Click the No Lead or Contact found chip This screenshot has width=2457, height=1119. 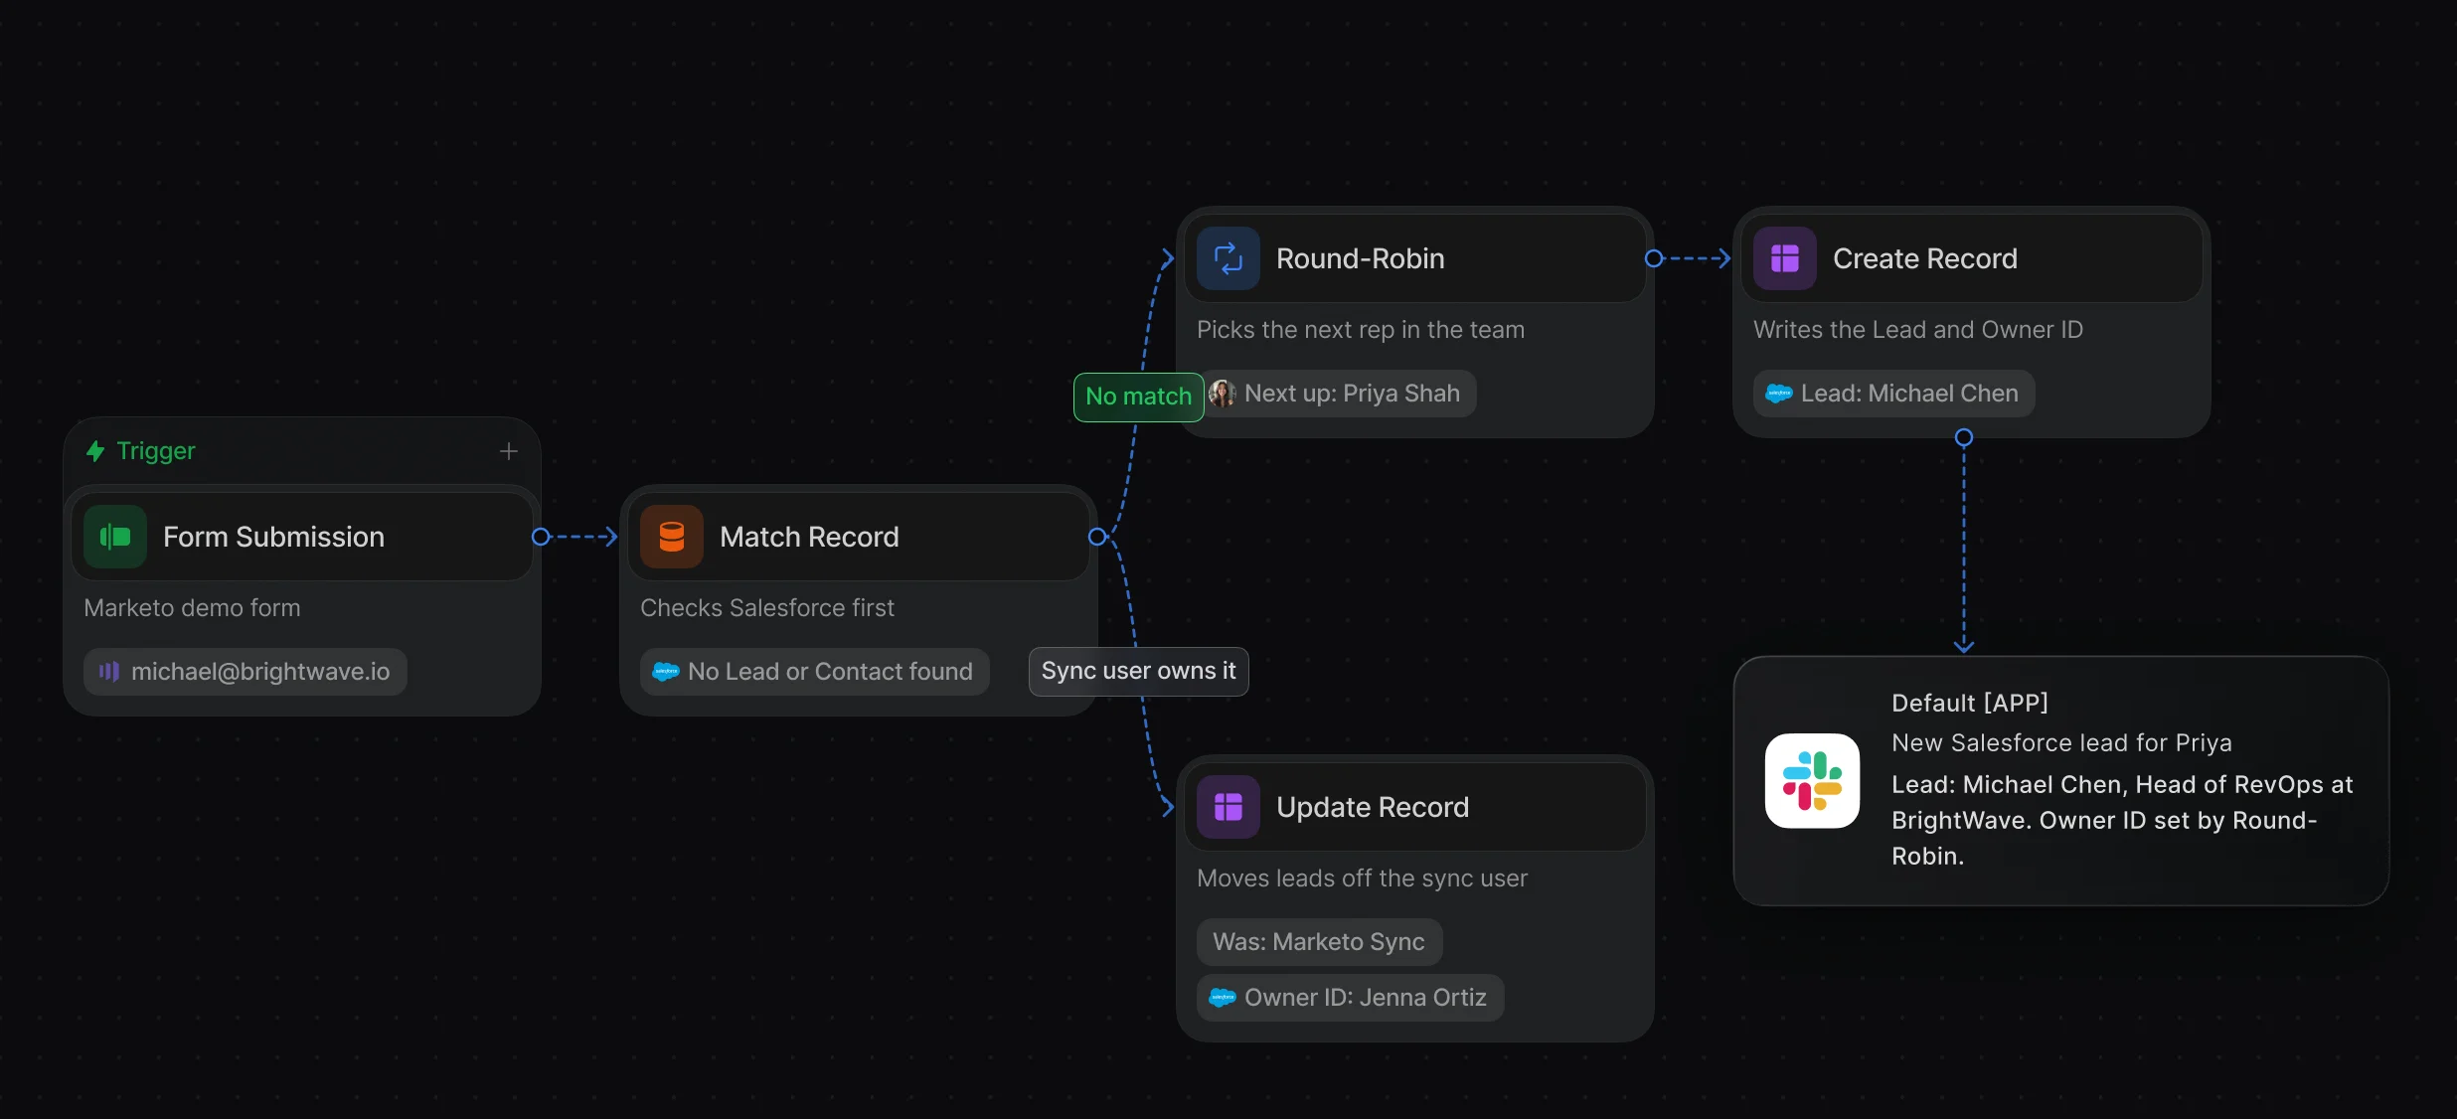pyautogui.click(x=815, y=672)
